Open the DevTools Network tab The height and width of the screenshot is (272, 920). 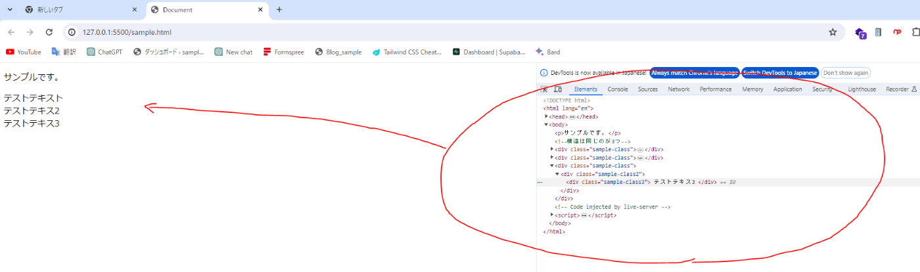tap(679, 89)
